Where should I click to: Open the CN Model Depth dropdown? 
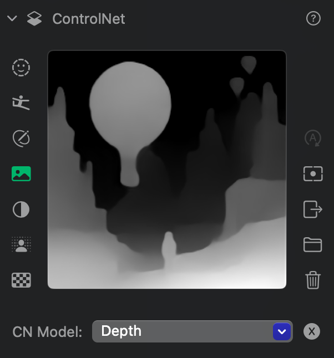point(193,331)
